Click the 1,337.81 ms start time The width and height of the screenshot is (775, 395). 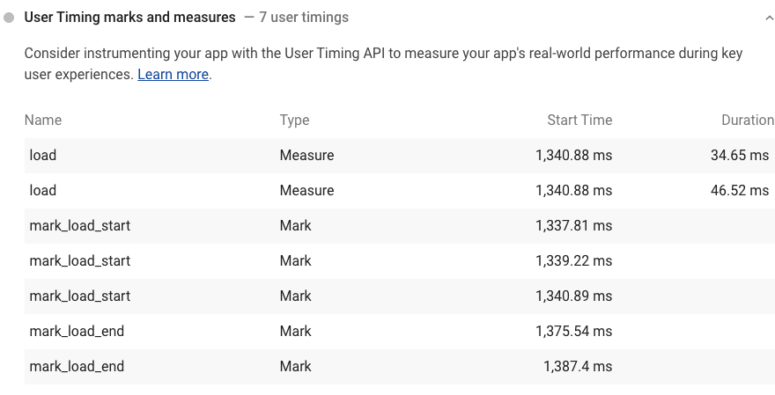[x=573, y=226]
